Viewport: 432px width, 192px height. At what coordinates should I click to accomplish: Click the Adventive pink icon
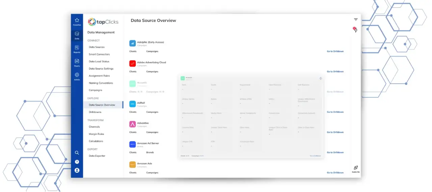[x=133, y=124]
